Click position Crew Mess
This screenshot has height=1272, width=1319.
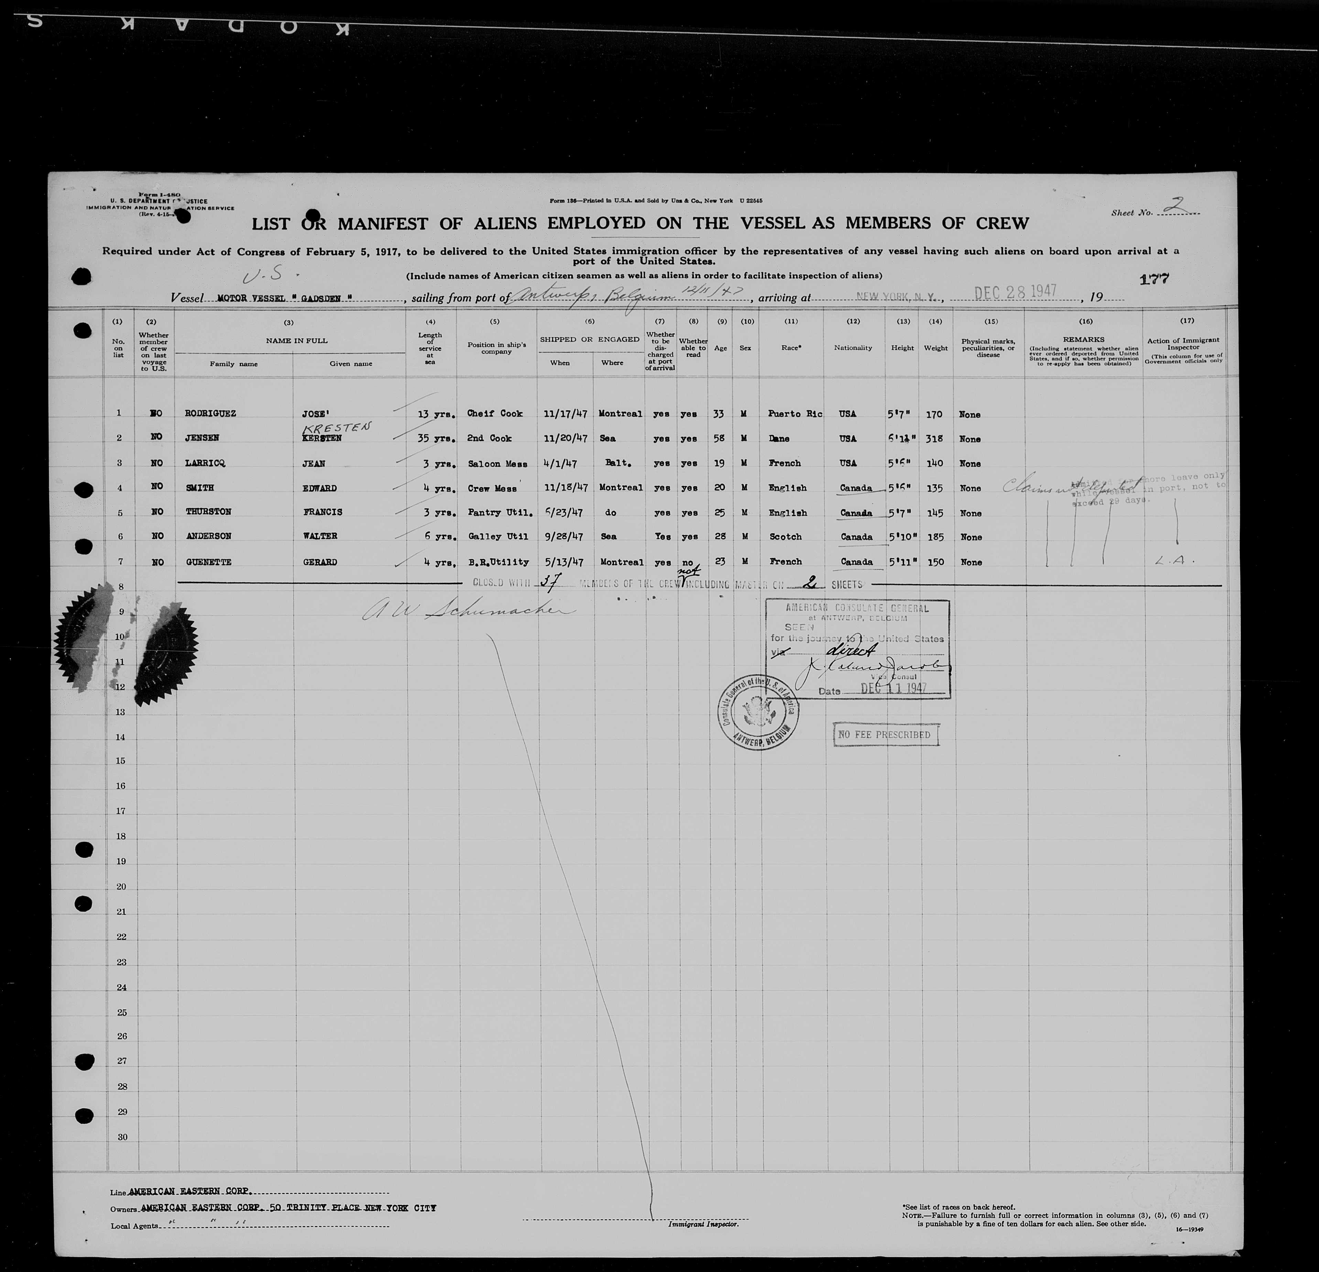492,488
